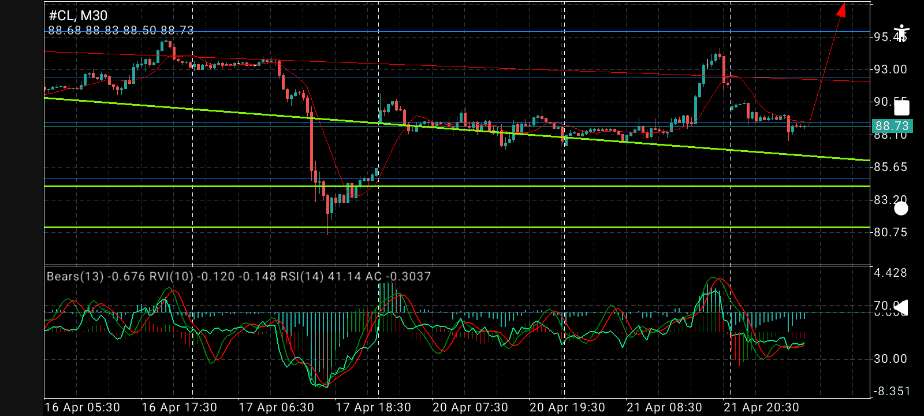
Task: Tap the 80.75 price axis label
Action: 890,232
